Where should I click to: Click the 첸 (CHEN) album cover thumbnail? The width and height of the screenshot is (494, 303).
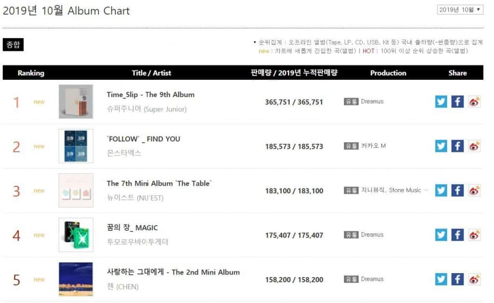[76, 279]
